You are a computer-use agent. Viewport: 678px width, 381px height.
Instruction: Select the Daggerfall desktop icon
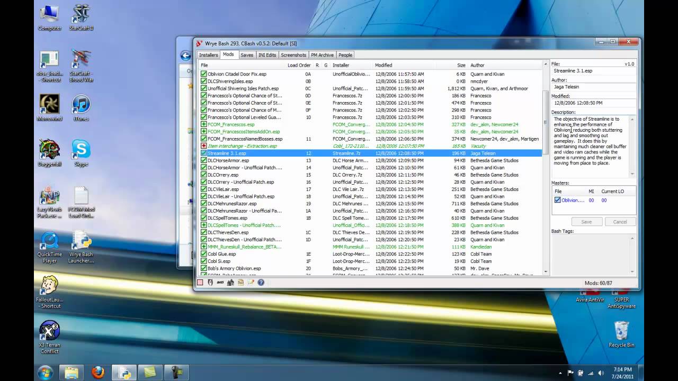[49, 153]
